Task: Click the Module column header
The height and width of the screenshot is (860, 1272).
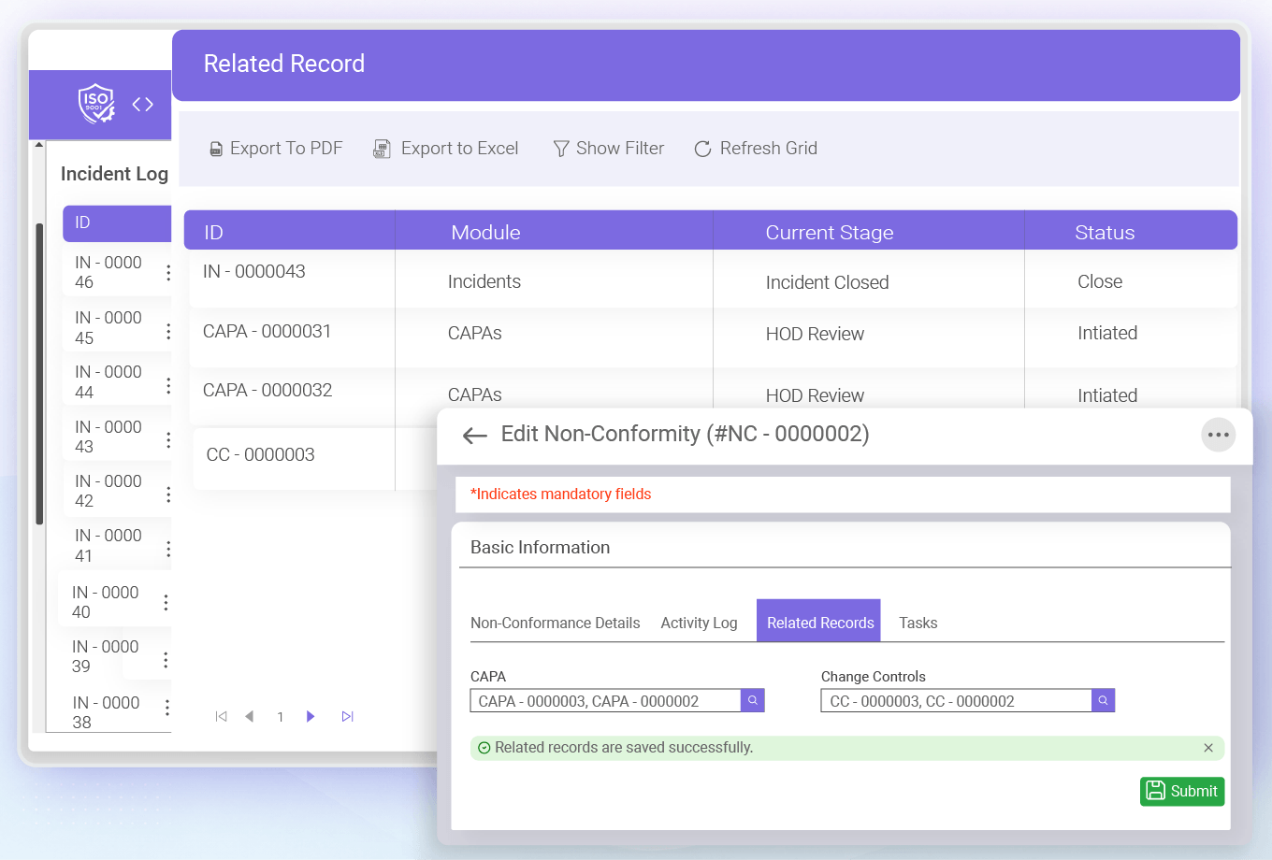Action: coord(555,231)
